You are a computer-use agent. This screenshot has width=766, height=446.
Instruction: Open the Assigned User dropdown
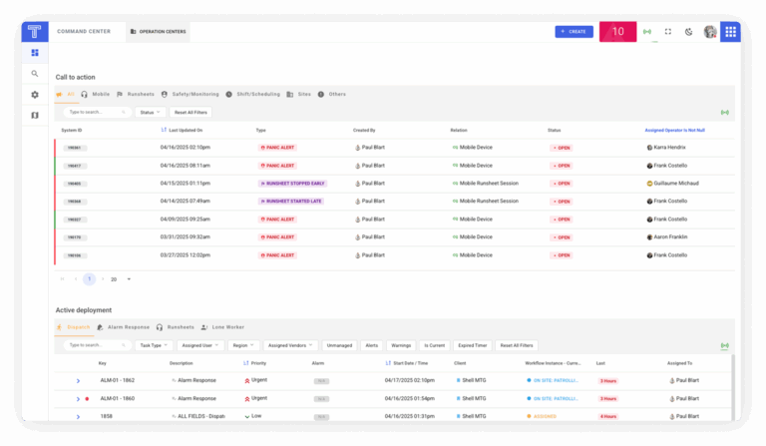pos(200,345)
